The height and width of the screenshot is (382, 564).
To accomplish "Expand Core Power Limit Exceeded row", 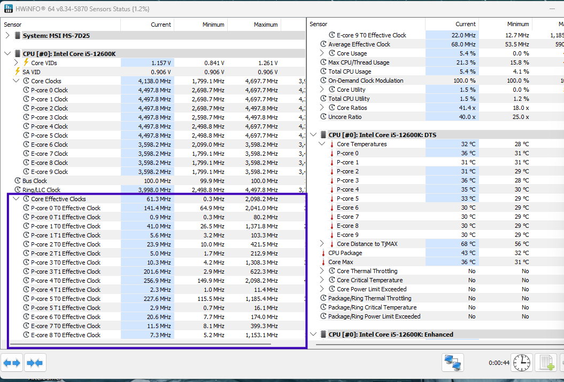I will pyautogui.click(x=322, y=289).
